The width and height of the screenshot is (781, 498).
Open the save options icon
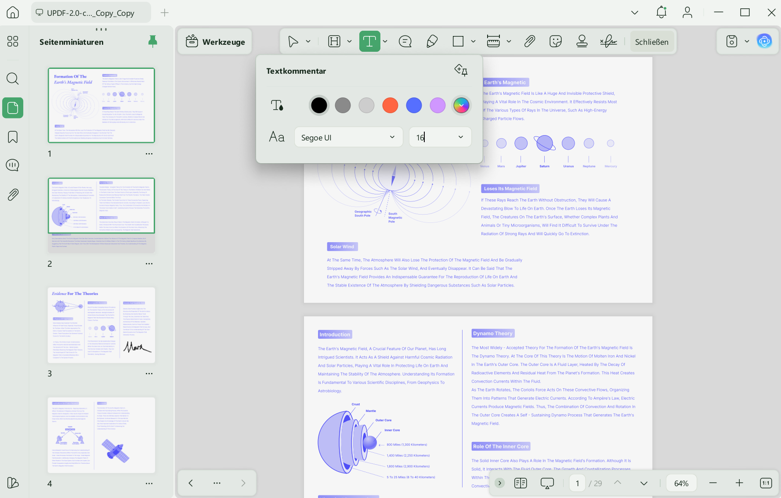pos(732,42)
